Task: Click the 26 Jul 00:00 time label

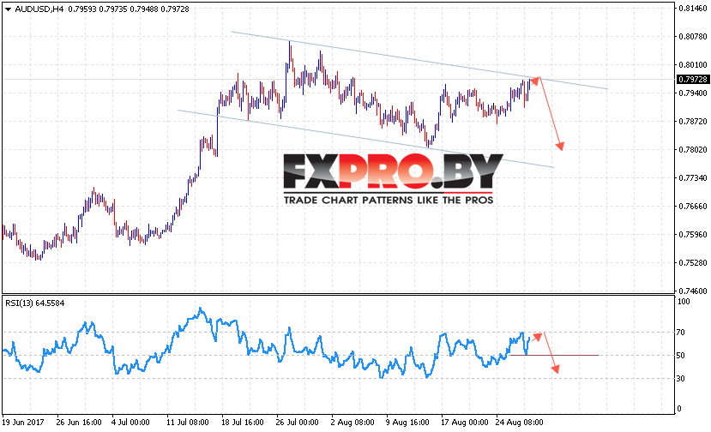Action: tap(298, 423)
